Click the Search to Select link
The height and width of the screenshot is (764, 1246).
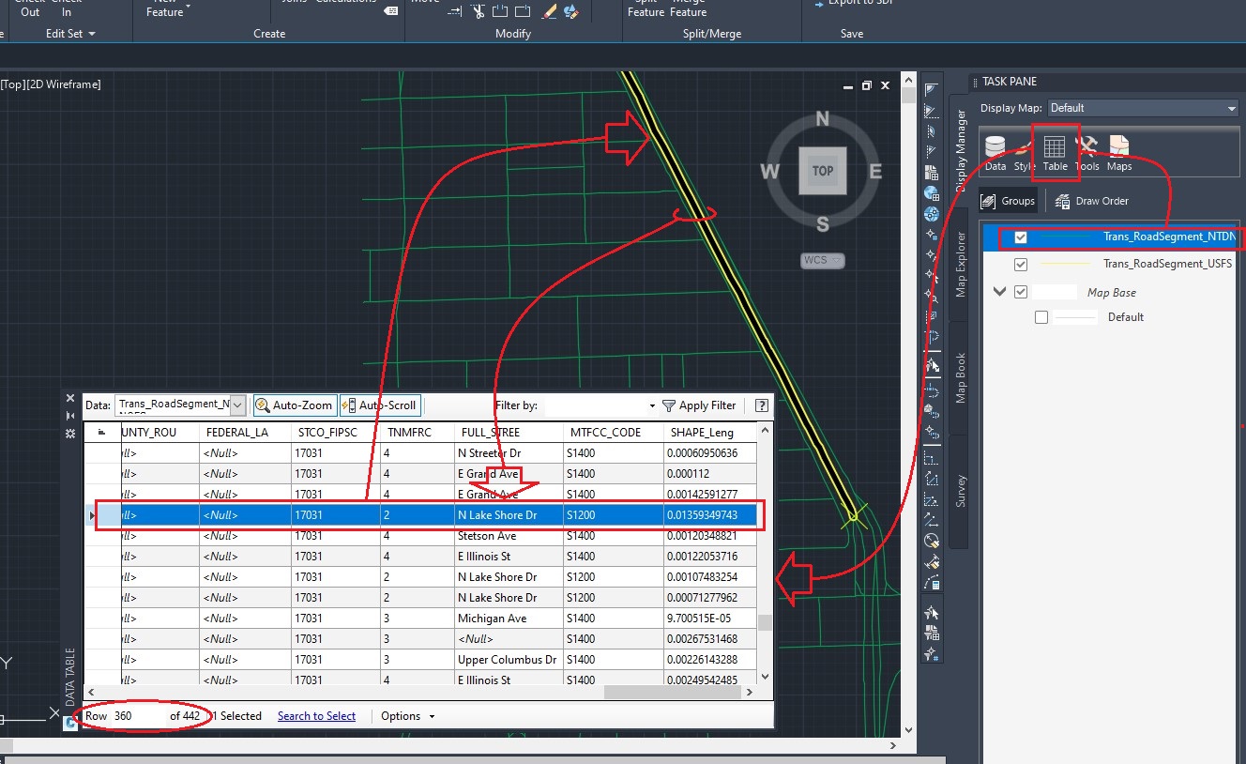[x=316, y=715]
